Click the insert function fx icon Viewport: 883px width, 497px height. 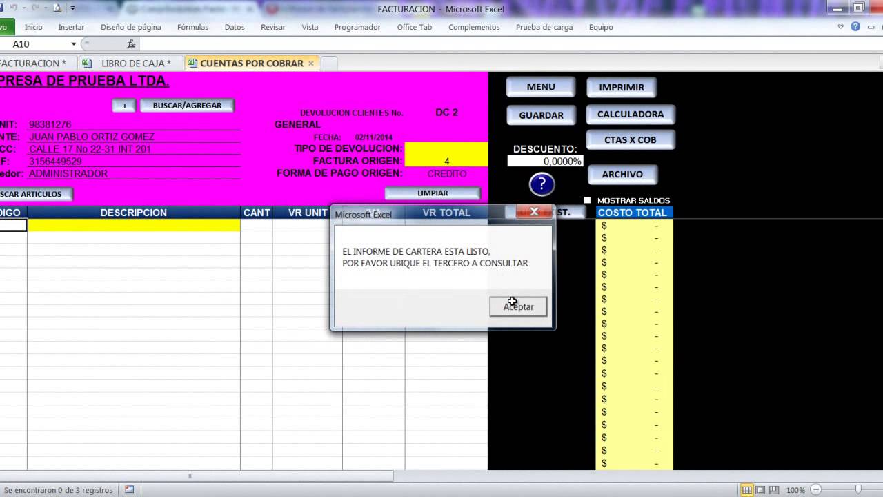tap(131, 44)
